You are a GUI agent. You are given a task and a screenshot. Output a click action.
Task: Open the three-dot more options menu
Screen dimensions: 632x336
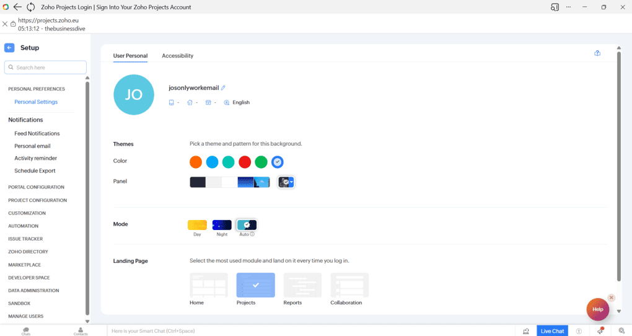pyautogui.click(x=568, y=7)
